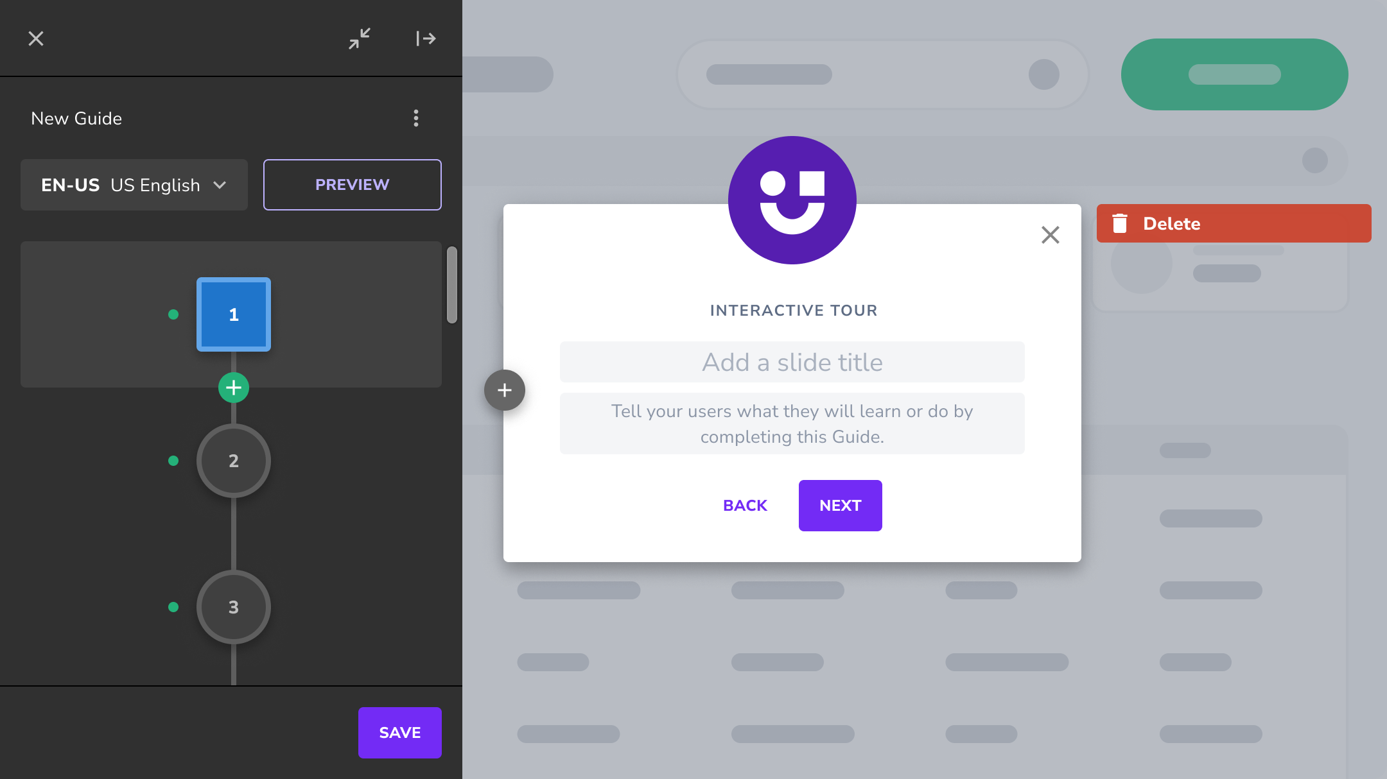1387x779 pixels.
Task: Open the EN-US US English language dropdown
Action: (x=134, y=185)
